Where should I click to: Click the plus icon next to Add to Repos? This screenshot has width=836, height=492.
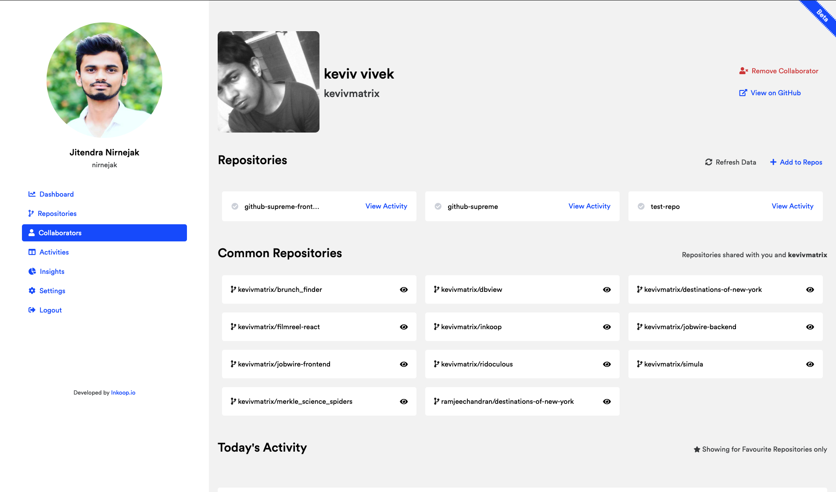coord(773,162)
